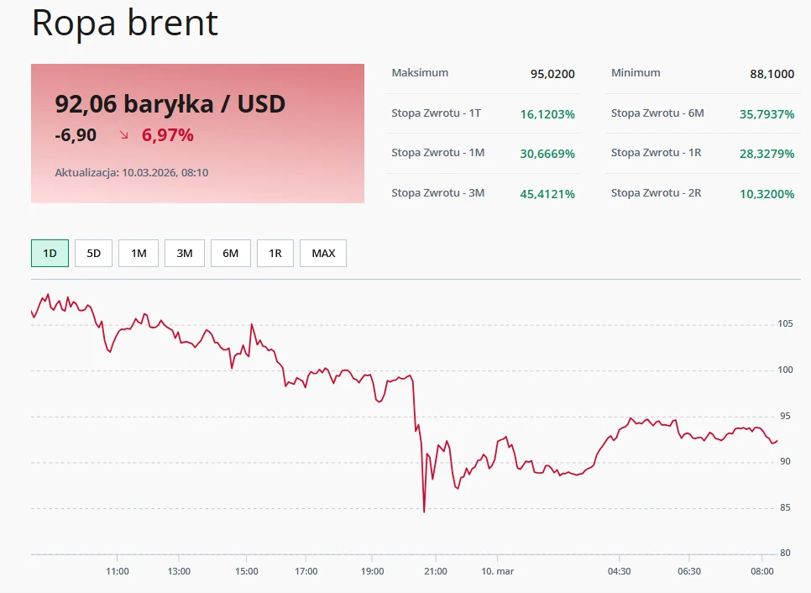Viewport: 811px width, 593px height.
Task: Switch to the 5D chart view
Action: pyautogui.click(x=93, y=253)
